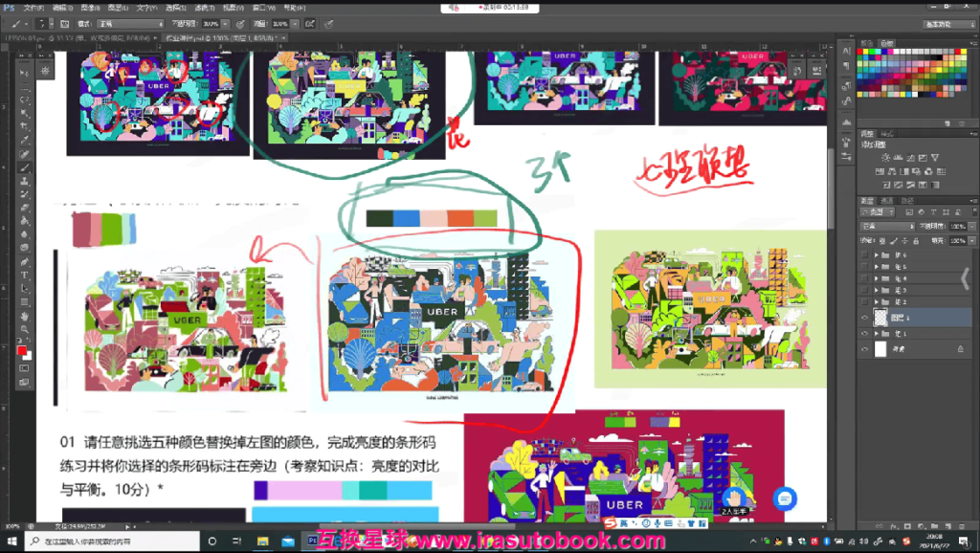Open the 文件(F) menu
The width and height of the screenshot is (980, 553).
(33, 8)
